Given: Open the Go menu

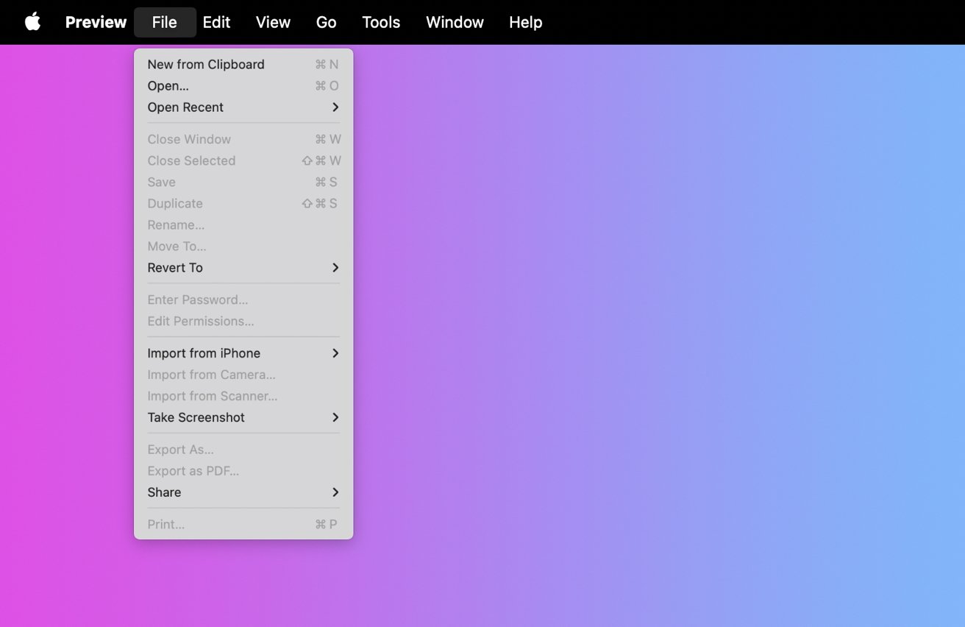Looking at the screenshot, I should (x=326, y=22).
